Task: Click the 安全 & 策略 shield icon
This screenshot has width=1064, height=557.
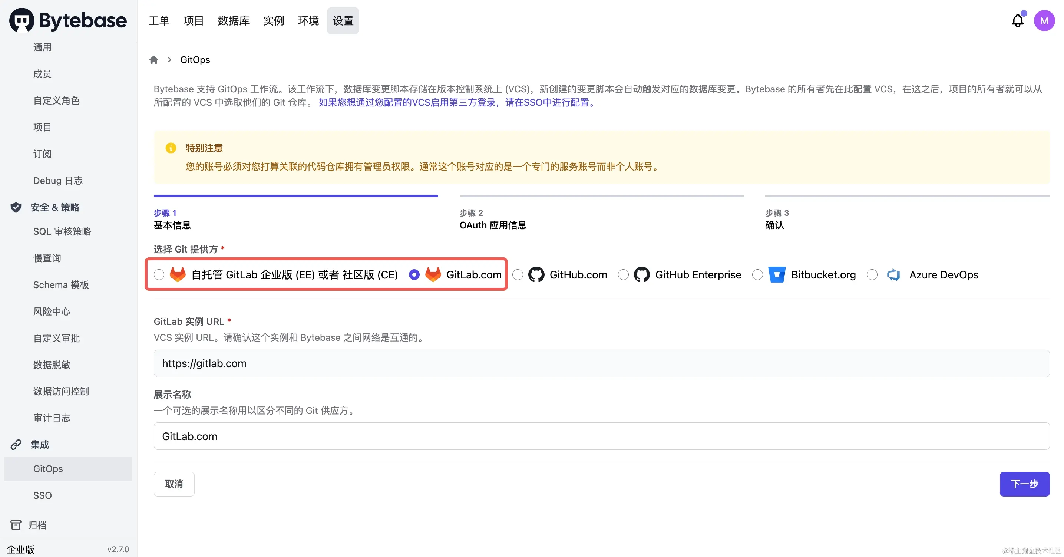Action: click(x=16, y=207)
